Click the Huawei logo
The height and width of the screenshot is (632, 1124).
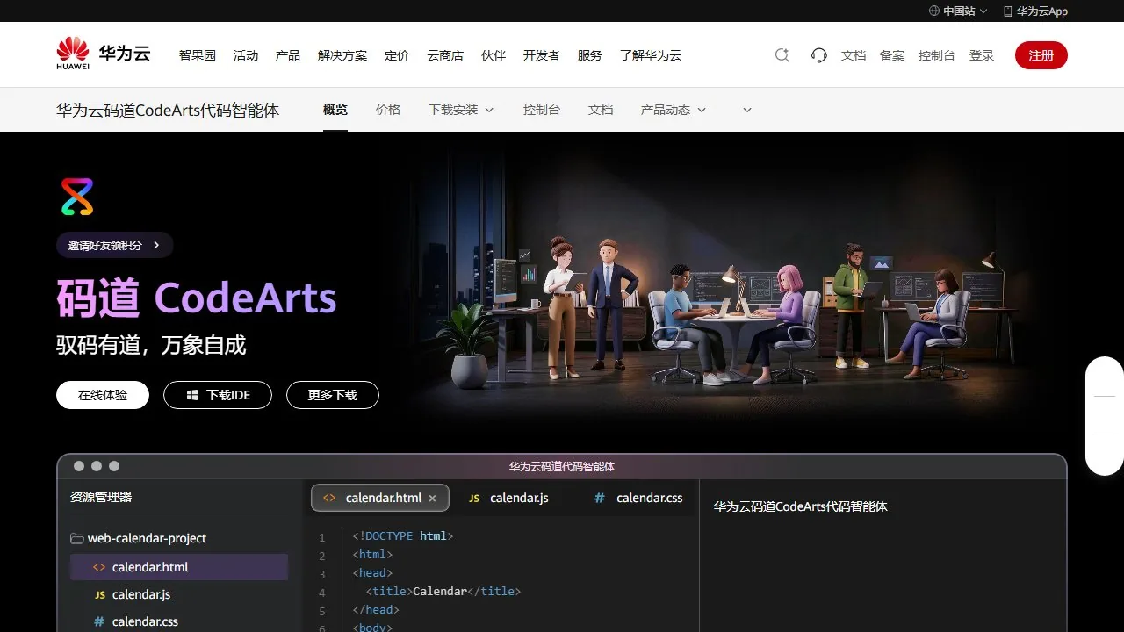click(x=104, y=54)
